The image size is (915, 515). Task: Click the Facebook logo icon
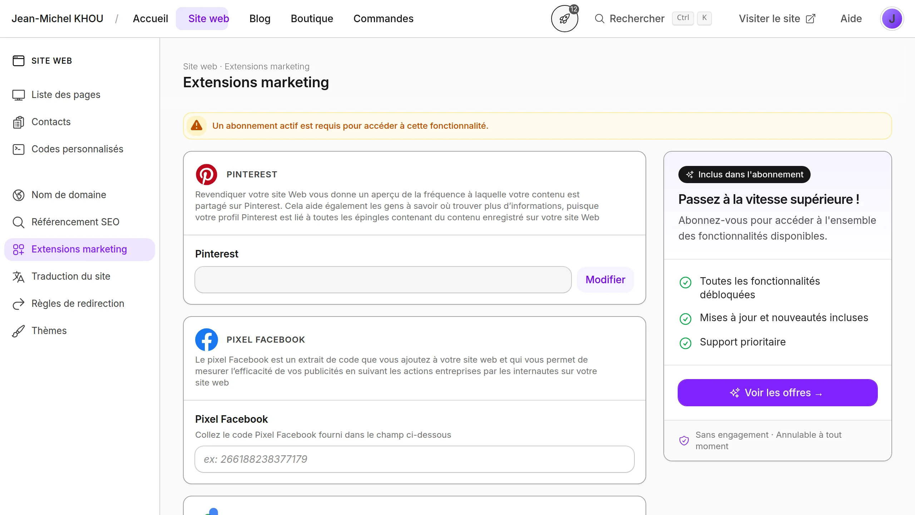click(206, 340)
